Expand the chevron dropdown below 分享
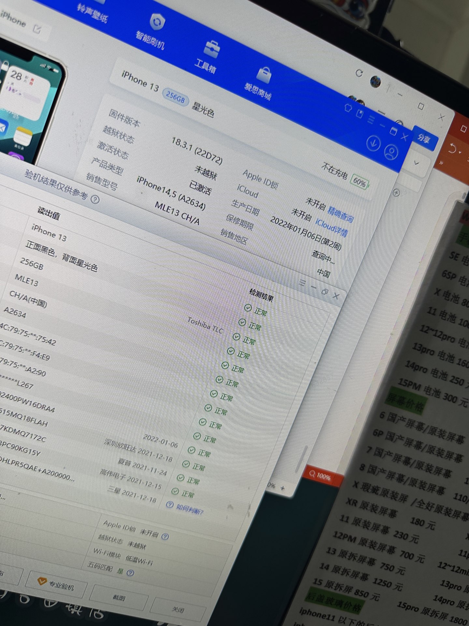Image resolution: width=469 pixels, height=626 pixels. 416,163
